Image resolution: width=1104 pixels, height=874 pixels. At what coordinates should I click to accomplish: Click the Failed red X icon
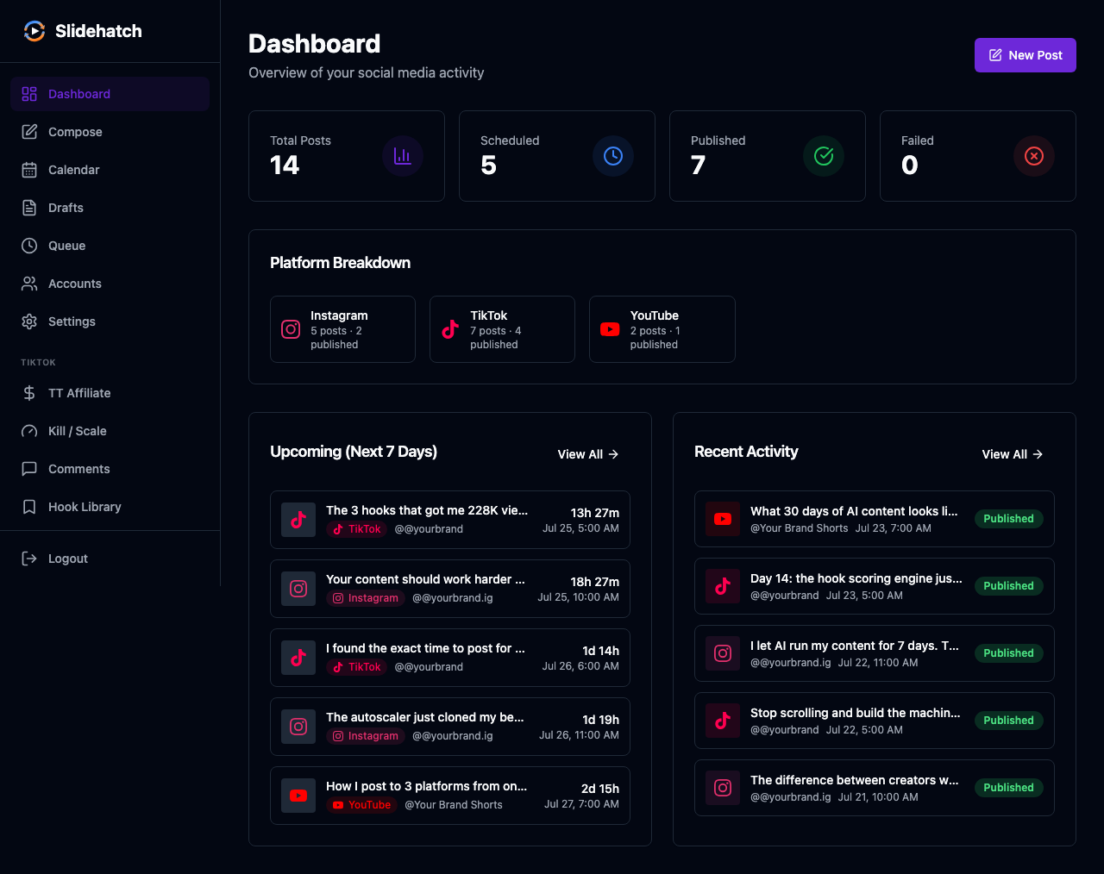click(x=1034, y=156)
